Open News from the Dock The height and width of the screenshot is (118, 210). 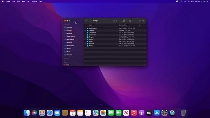click(126, 113)
